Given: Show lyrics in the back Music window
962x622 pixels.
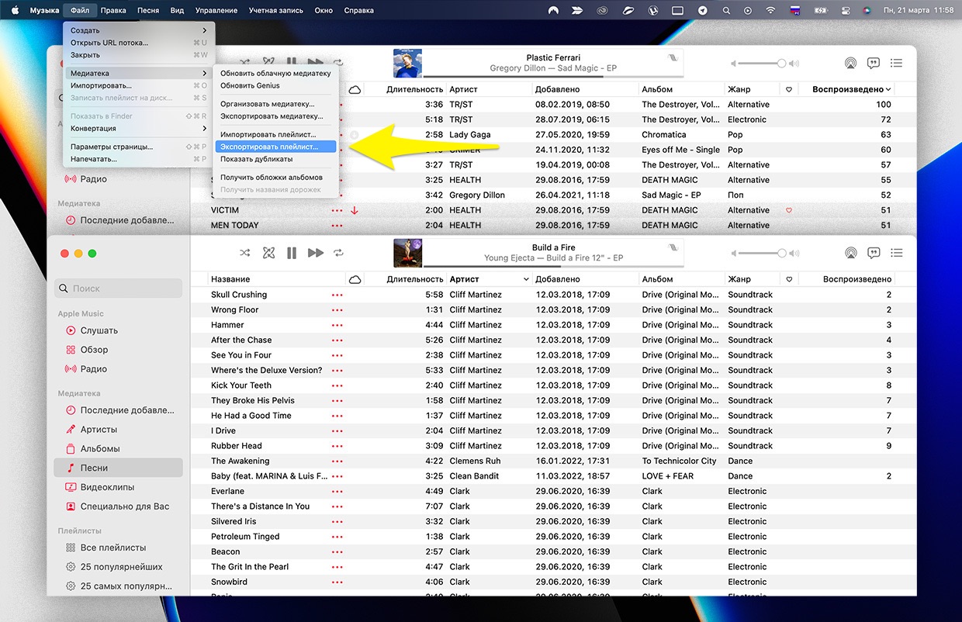Looking at the screenshot, I should tap(874, 63).
